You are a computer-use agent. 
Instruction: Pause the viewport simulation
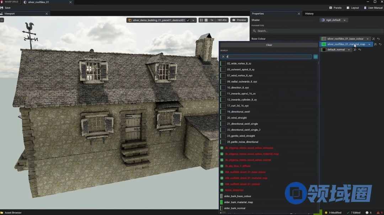[201, 20]
